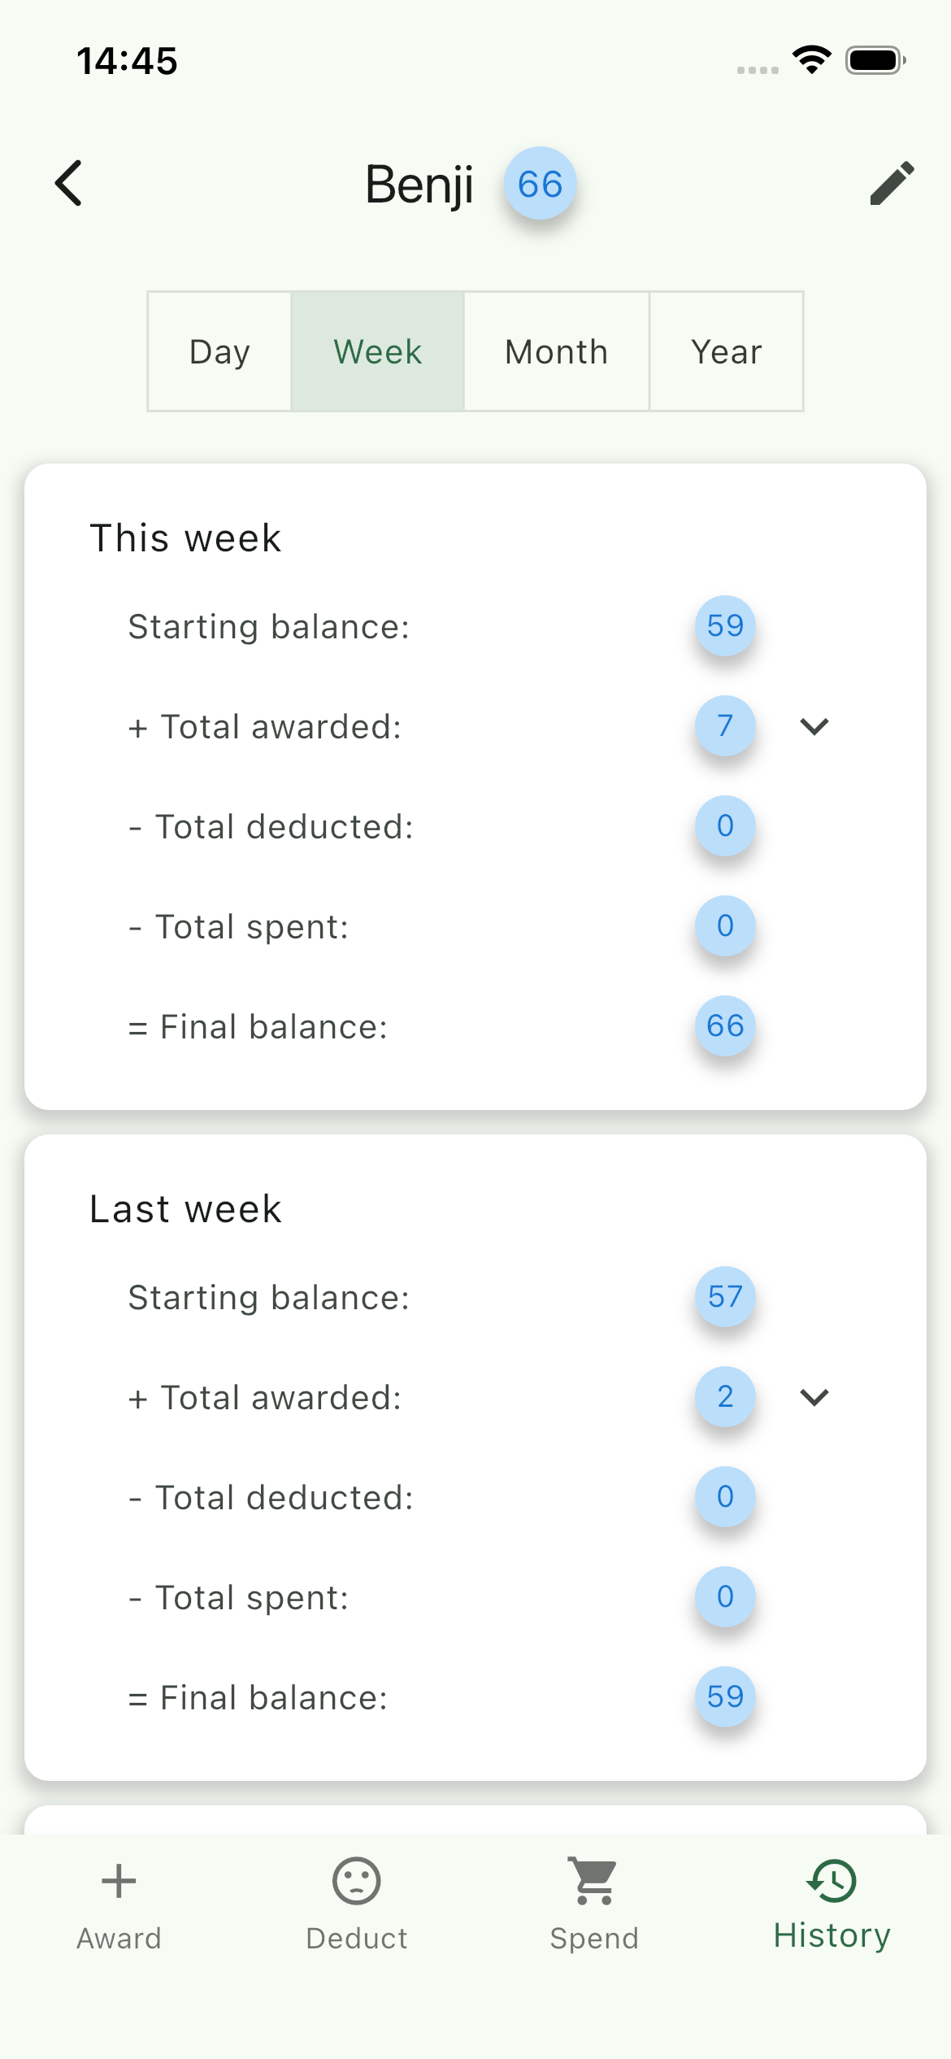Tap Benji's 66 points badge in header
Image resolution: width=951 pixels, height=2059 pixels.
(x=541, y=184)
